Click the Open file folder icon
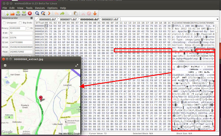Viewport: 221px width, 136px height. click(12, 13)
